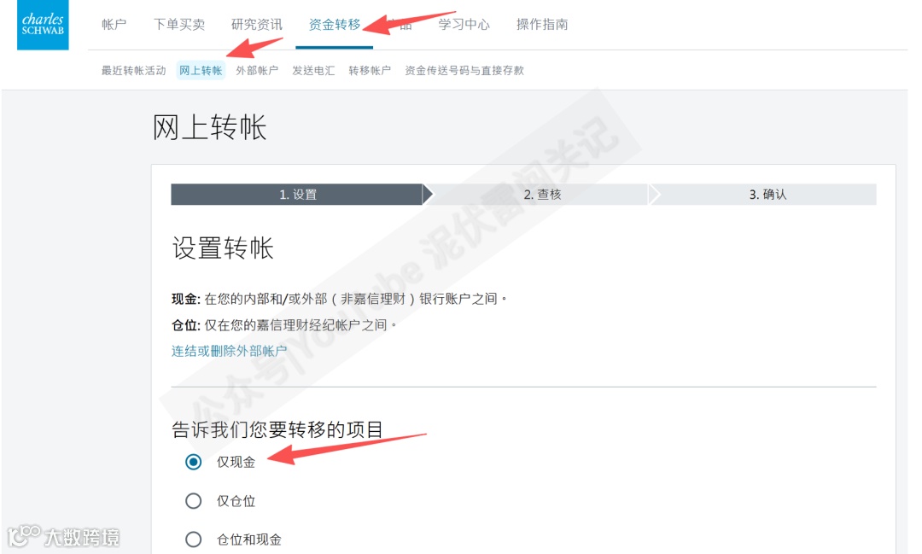
Task: Go to 最近转帐活动 submenu
Action: click(x=134, y=71)
